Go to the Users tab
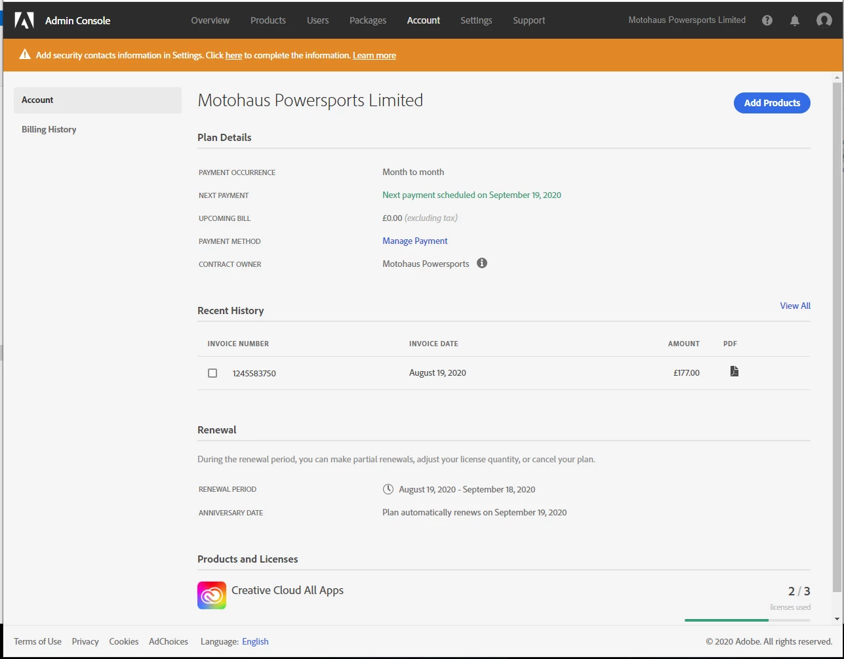The image size is (844, 659). tap(318, 20)
